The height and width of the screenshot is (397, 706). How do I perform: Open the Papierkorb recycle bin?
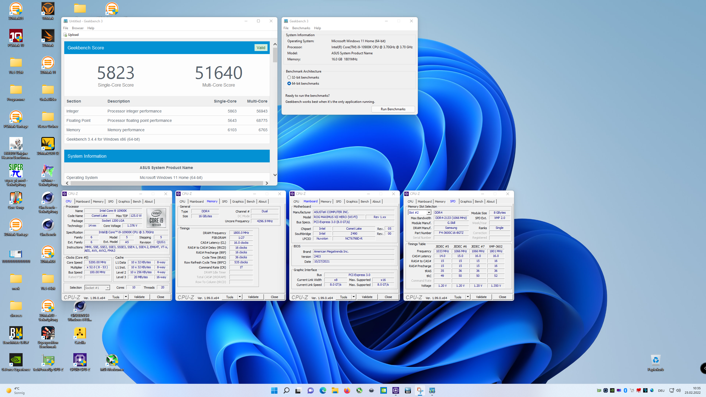(x=656, y=362)
